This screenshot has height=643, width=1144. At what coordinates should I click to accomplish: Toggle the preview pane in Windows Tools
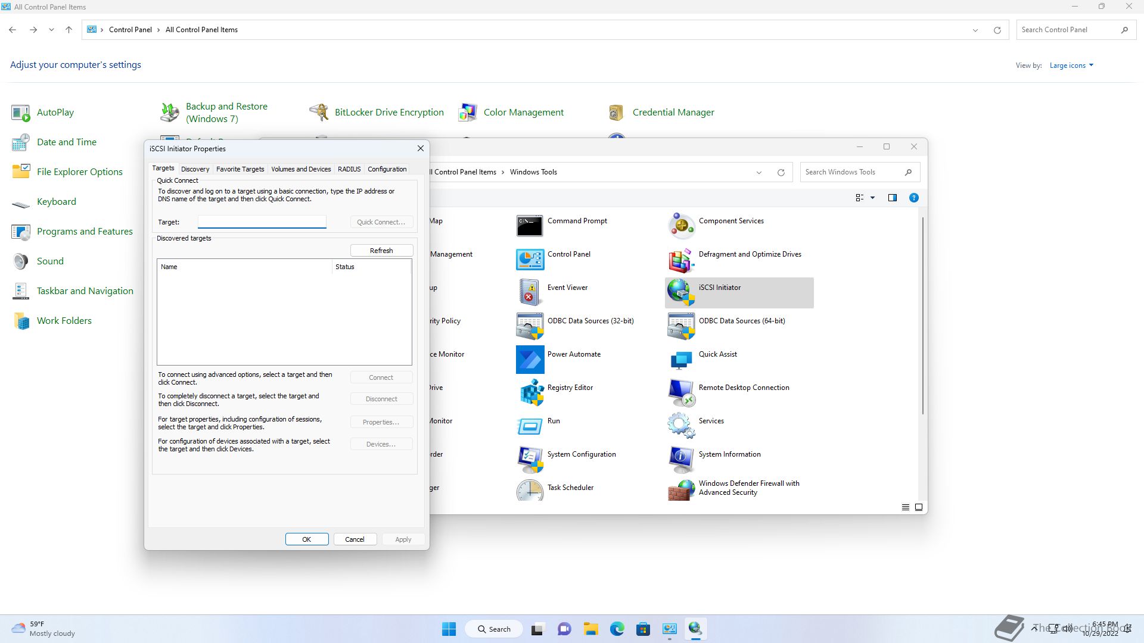pyautogui.click(x=892, y=198)
